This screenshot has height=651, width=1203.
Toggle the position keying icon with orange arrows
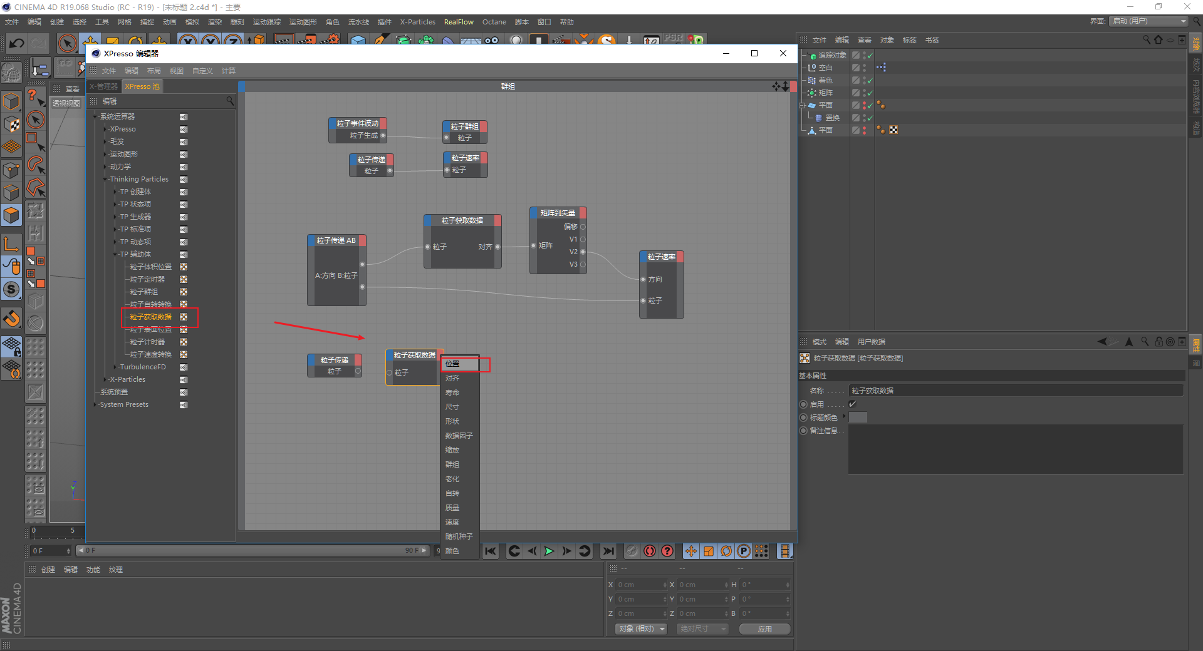click(x=690, y=551)
